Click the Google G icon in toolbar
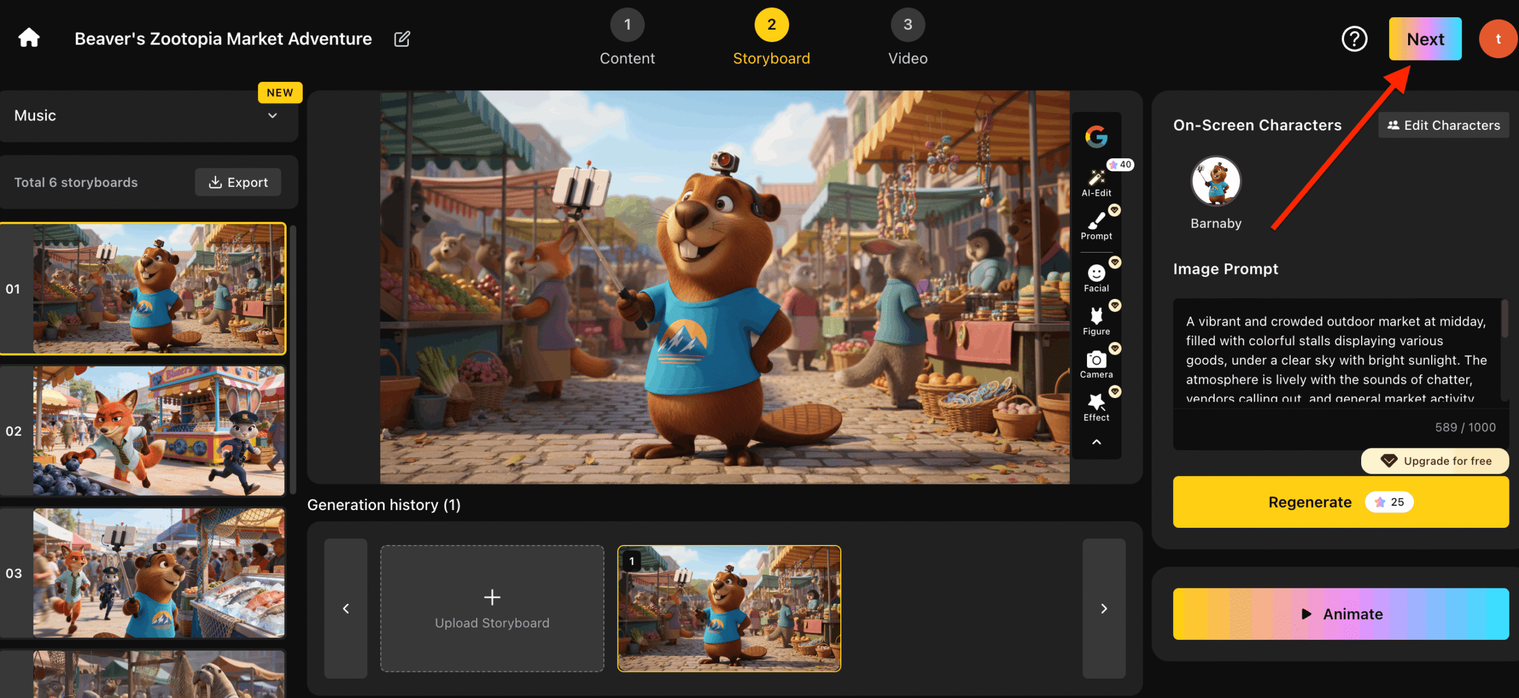The width and height of the screenshot is (1519, 698). click(x=1096, y=136)
